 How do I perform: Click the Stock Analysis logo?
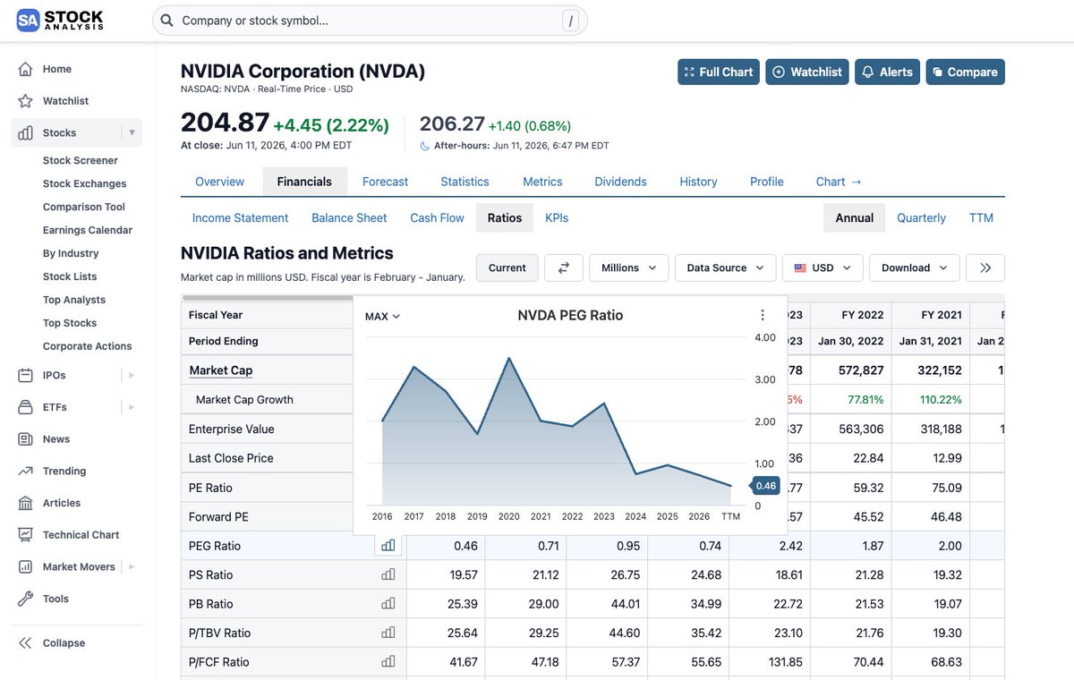pyautogui.click(x=60, y=20)
